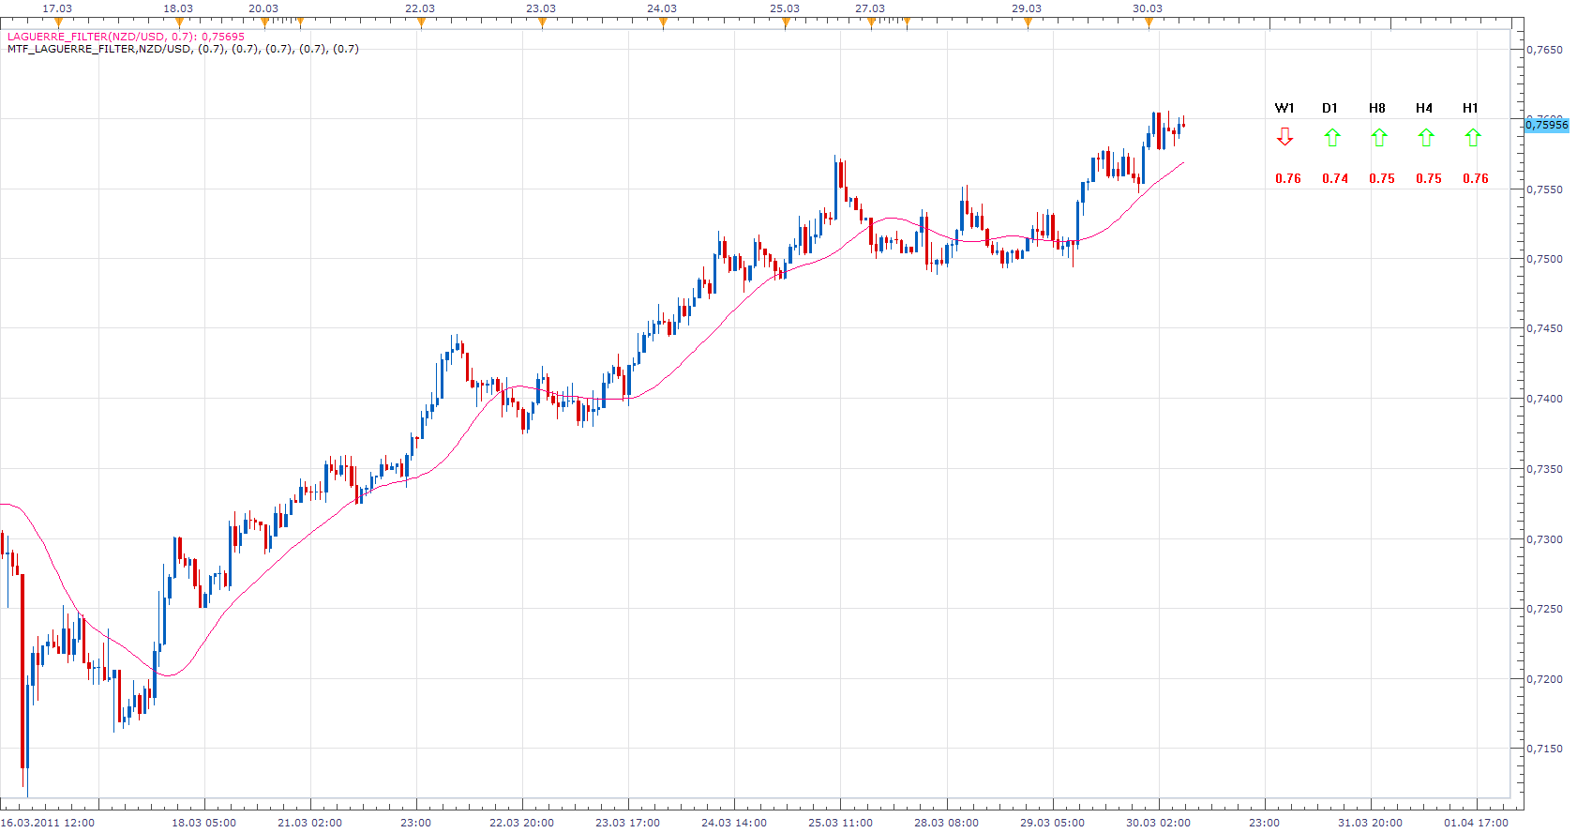1577x833 pixels.
Task: Click the current price tag 0,75956
Action: coord(1546,125)
